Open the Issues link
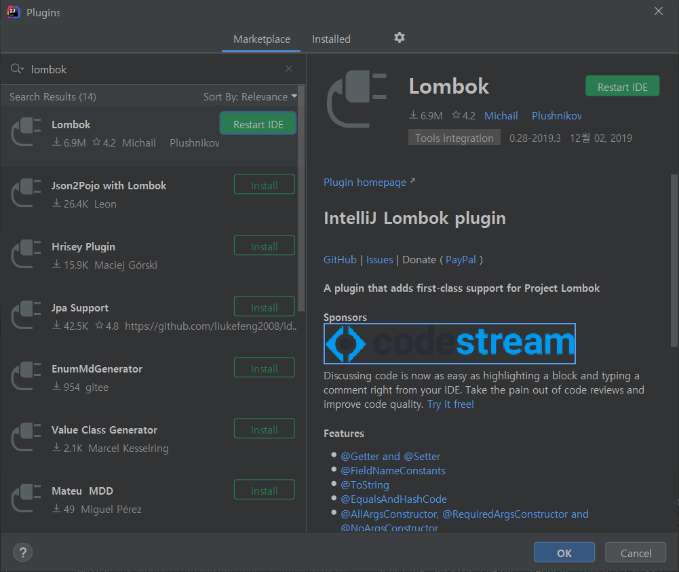679x572 pixels. coord(379,260)
